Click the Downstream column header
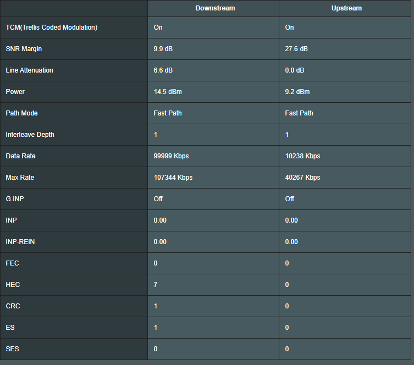 pyautogui.click(x=215, y=8)
